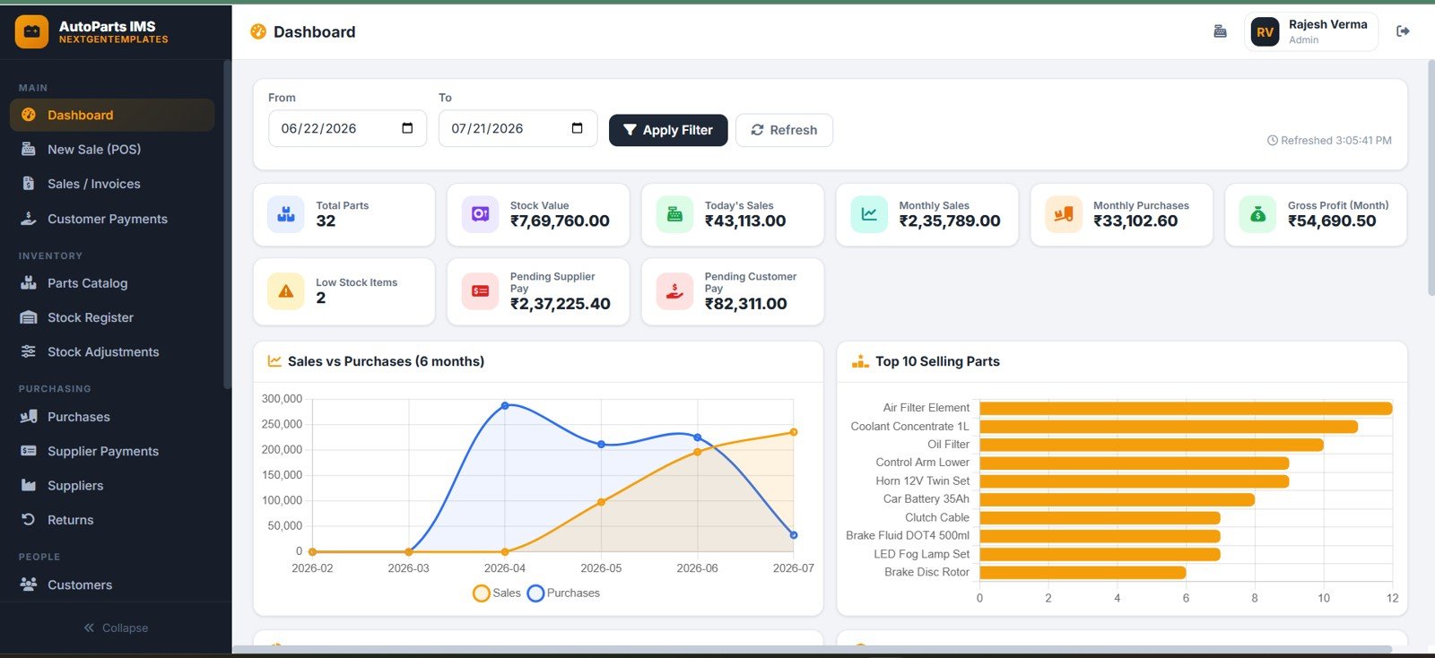1435x658 pixels.
Task: Click the From date input field
Action: [x=347, y=128]
